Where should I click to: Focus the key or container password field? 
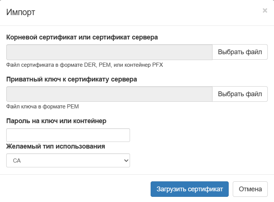point(68,135)
